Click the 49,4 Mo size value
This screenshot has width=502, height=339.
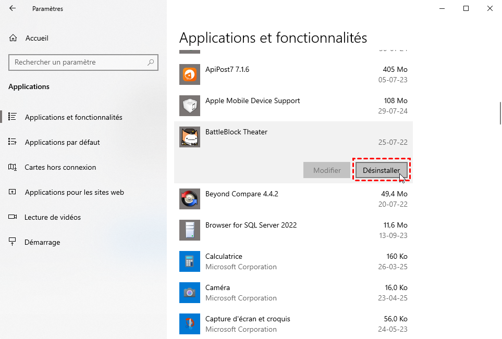(394, 194)
